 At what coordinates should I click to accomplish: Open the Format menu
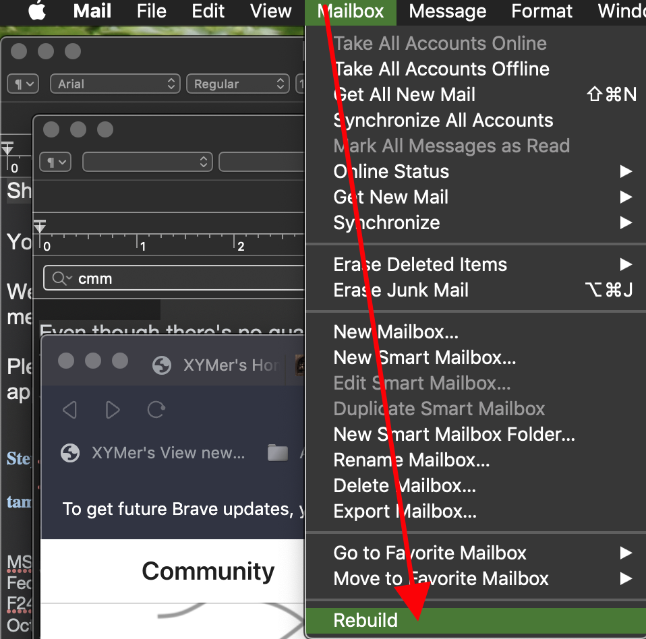pyautogui.click(x=541, y=11)
